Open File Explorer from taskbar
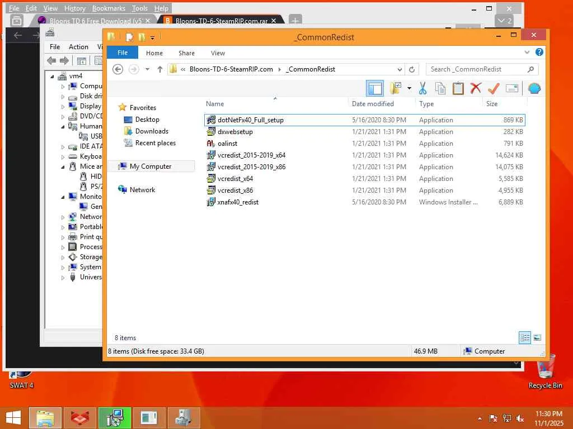The width and height of the screenshot is (573, 429). click(x=45, y=418)
